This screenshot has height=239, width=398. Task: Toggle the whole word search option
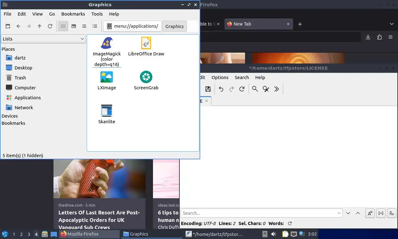(x=381, y=213)
